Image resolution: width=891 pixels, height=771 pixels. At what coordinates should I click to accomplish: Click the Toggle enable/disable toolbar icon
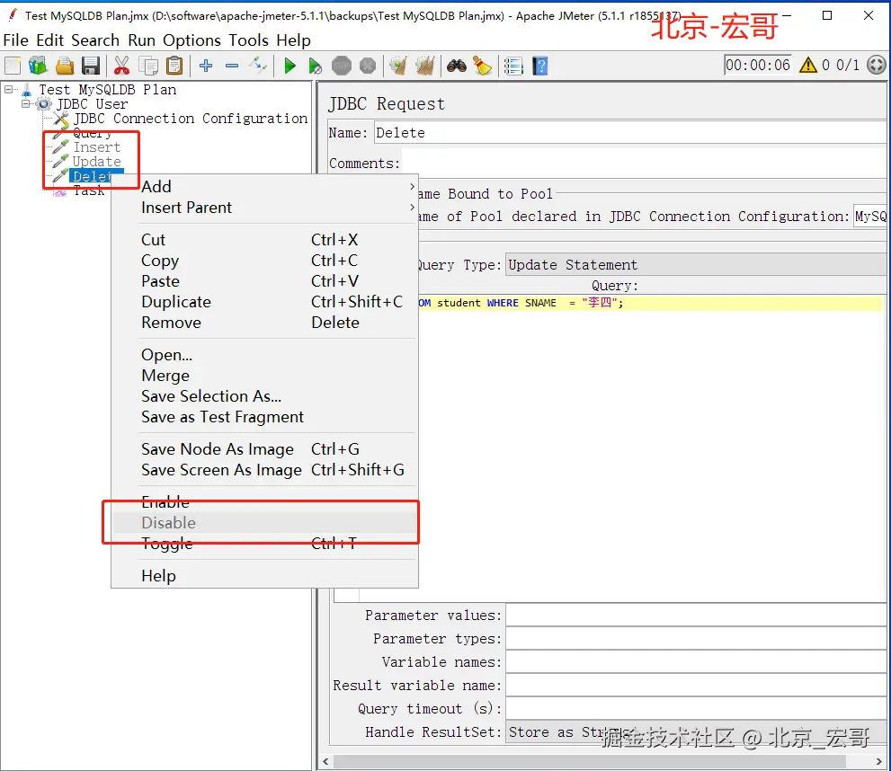258,66
